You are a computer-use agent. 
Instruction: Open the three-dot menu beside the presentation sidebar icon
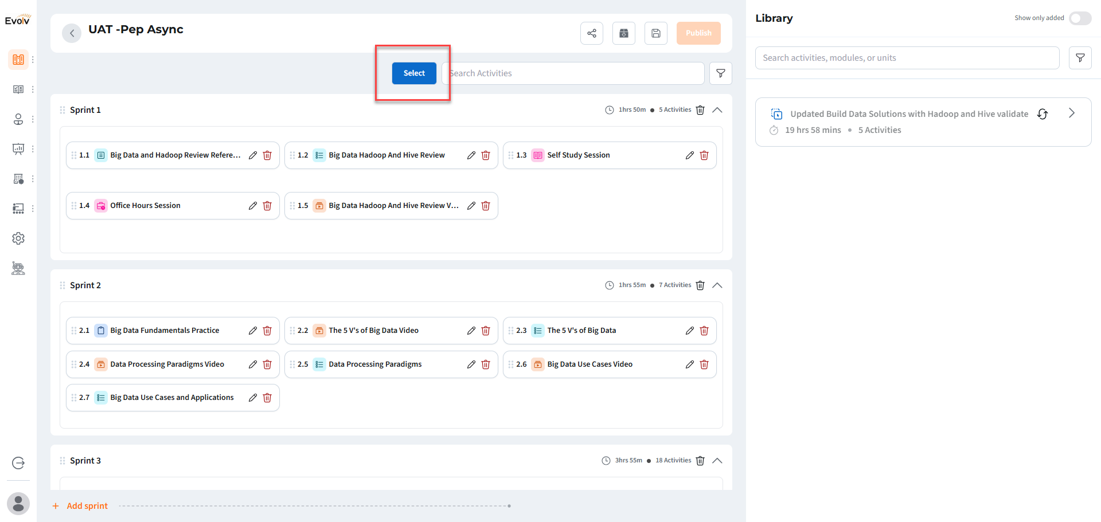click(x=33, y=149)
